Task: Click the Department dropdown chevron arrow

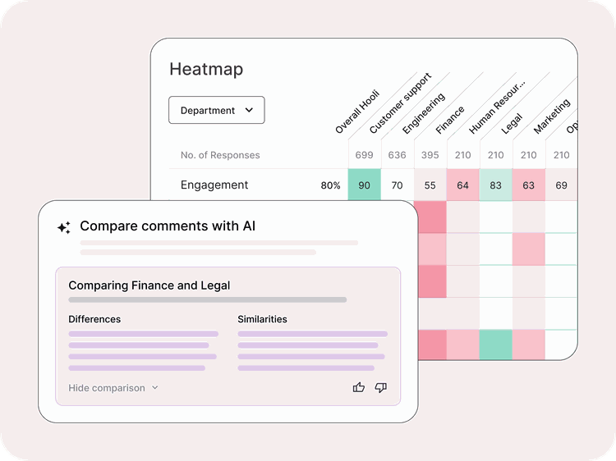Action: 249,110
